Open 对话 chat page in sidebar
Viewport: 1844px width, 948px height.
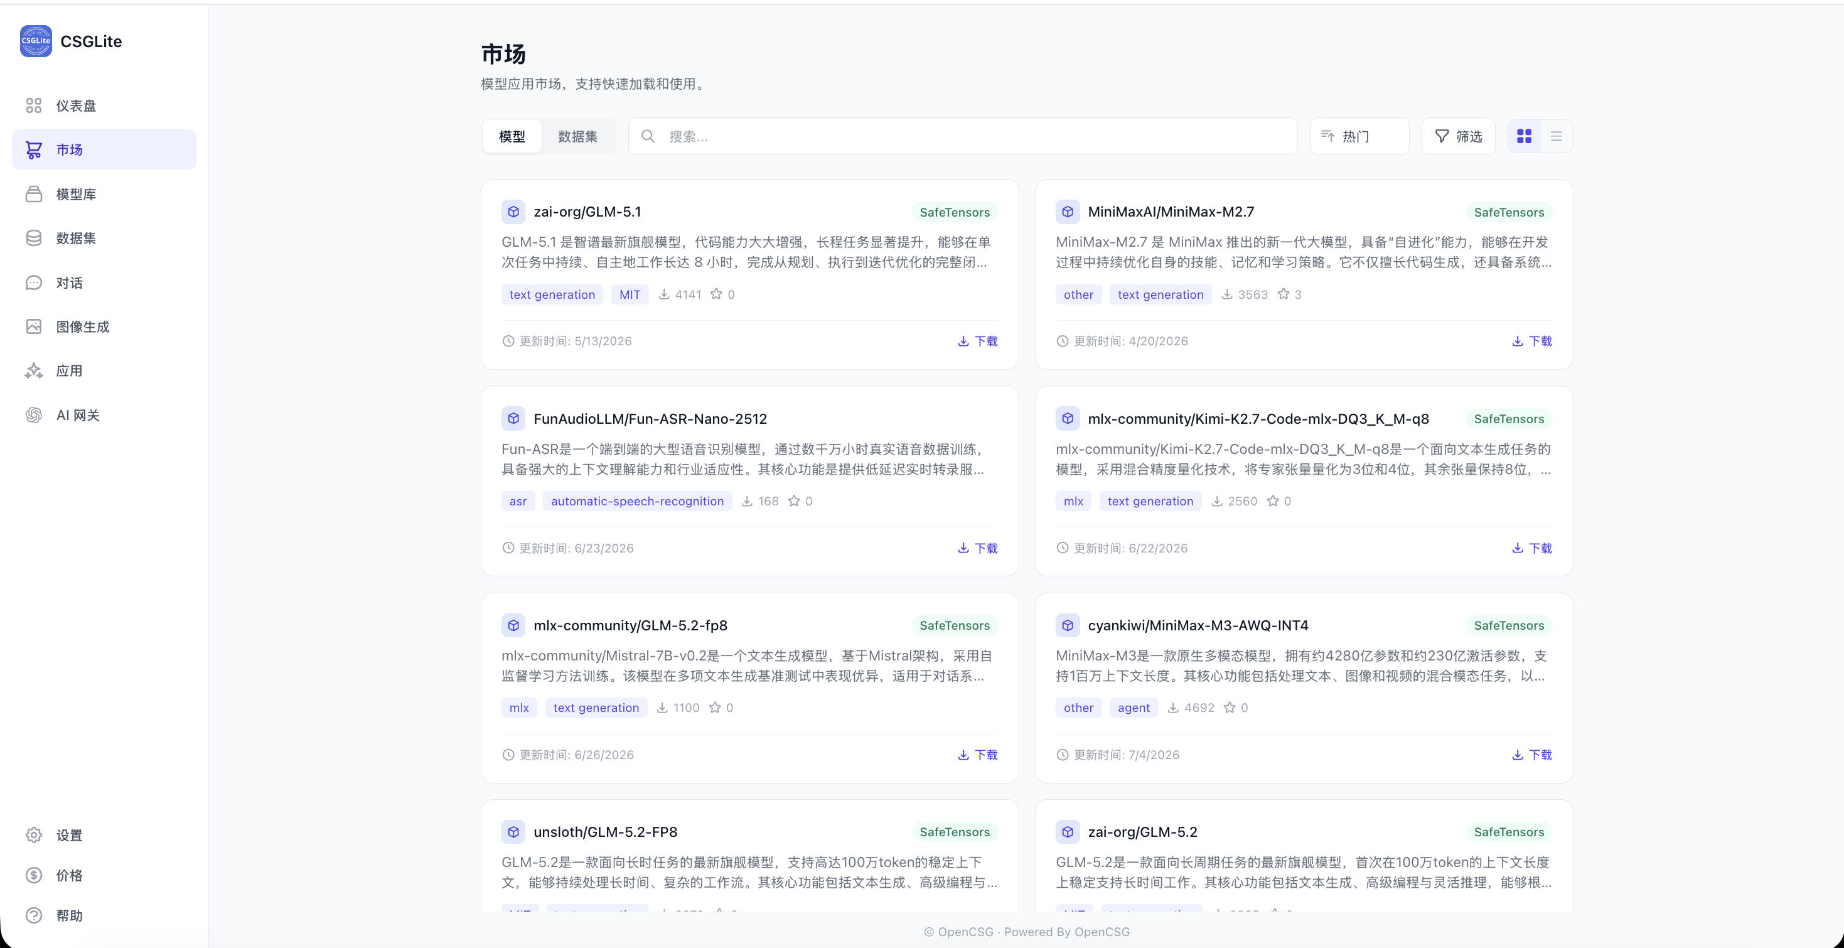click(104, 283)
